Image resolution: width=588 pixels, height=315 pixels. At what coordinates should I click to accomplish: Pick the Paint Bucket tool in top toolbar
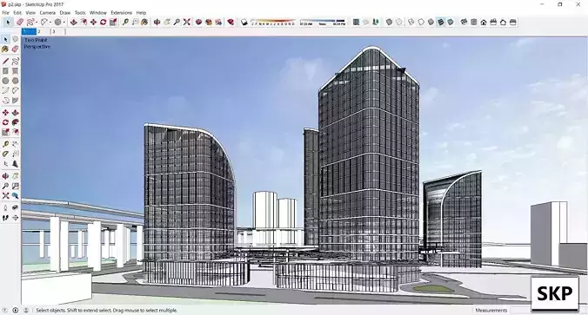point(144,23)
